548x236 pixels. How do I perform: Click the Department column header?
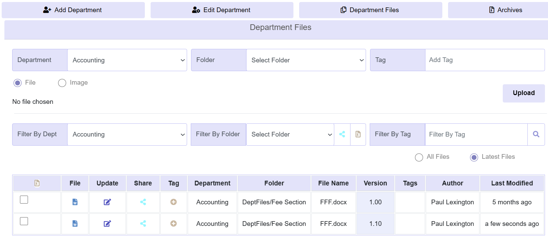pyautogui.click(x=212, y=183)
